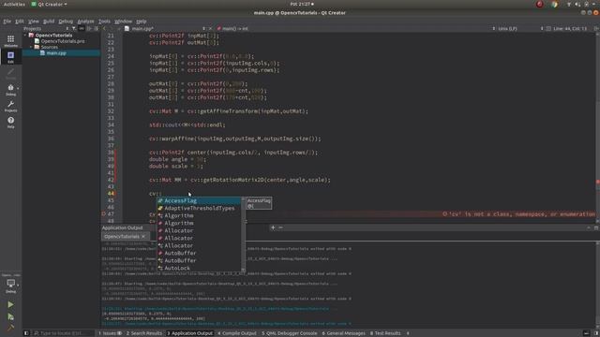Split the Projects side panel
600x337 pixels.
pyautogui.click(x=89, y=29)
